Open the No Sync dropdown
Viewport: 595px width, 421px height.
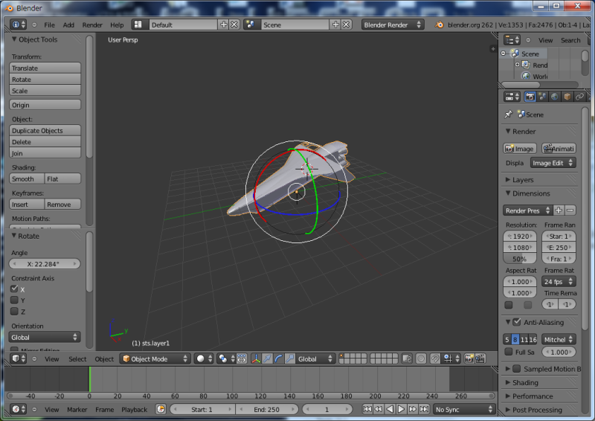pyautogui.click(x=464, y=409)
